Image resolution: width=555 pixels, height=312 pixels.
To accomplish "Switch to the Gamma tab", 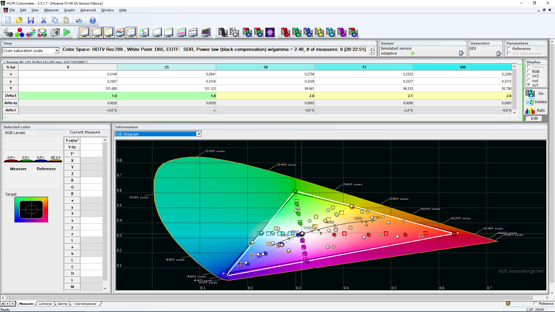I will (62, 304).
